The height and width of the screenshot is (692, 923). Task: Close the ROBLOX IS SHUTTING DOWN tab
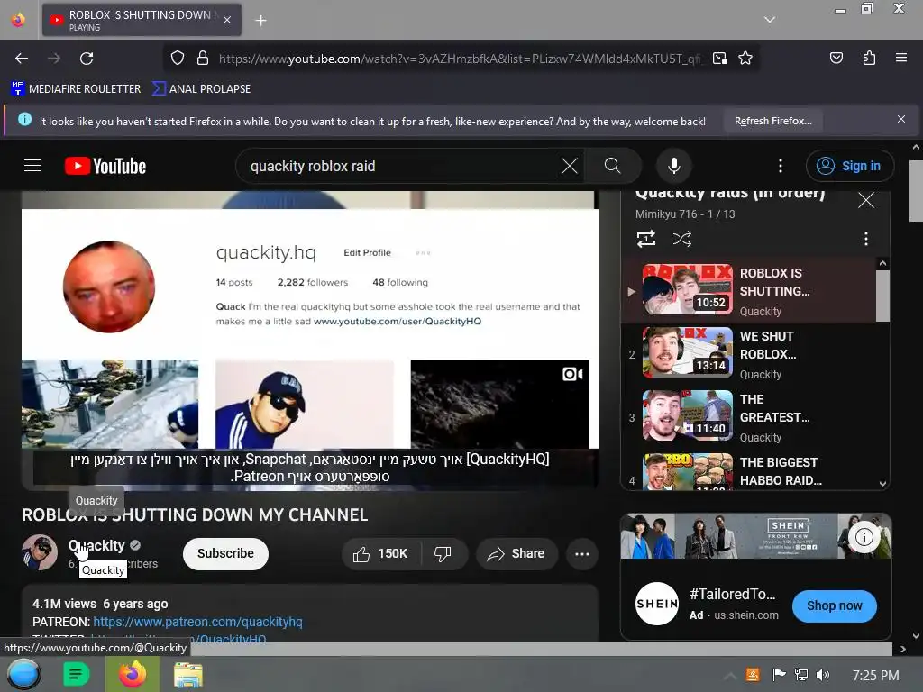[x=227, y=20]
